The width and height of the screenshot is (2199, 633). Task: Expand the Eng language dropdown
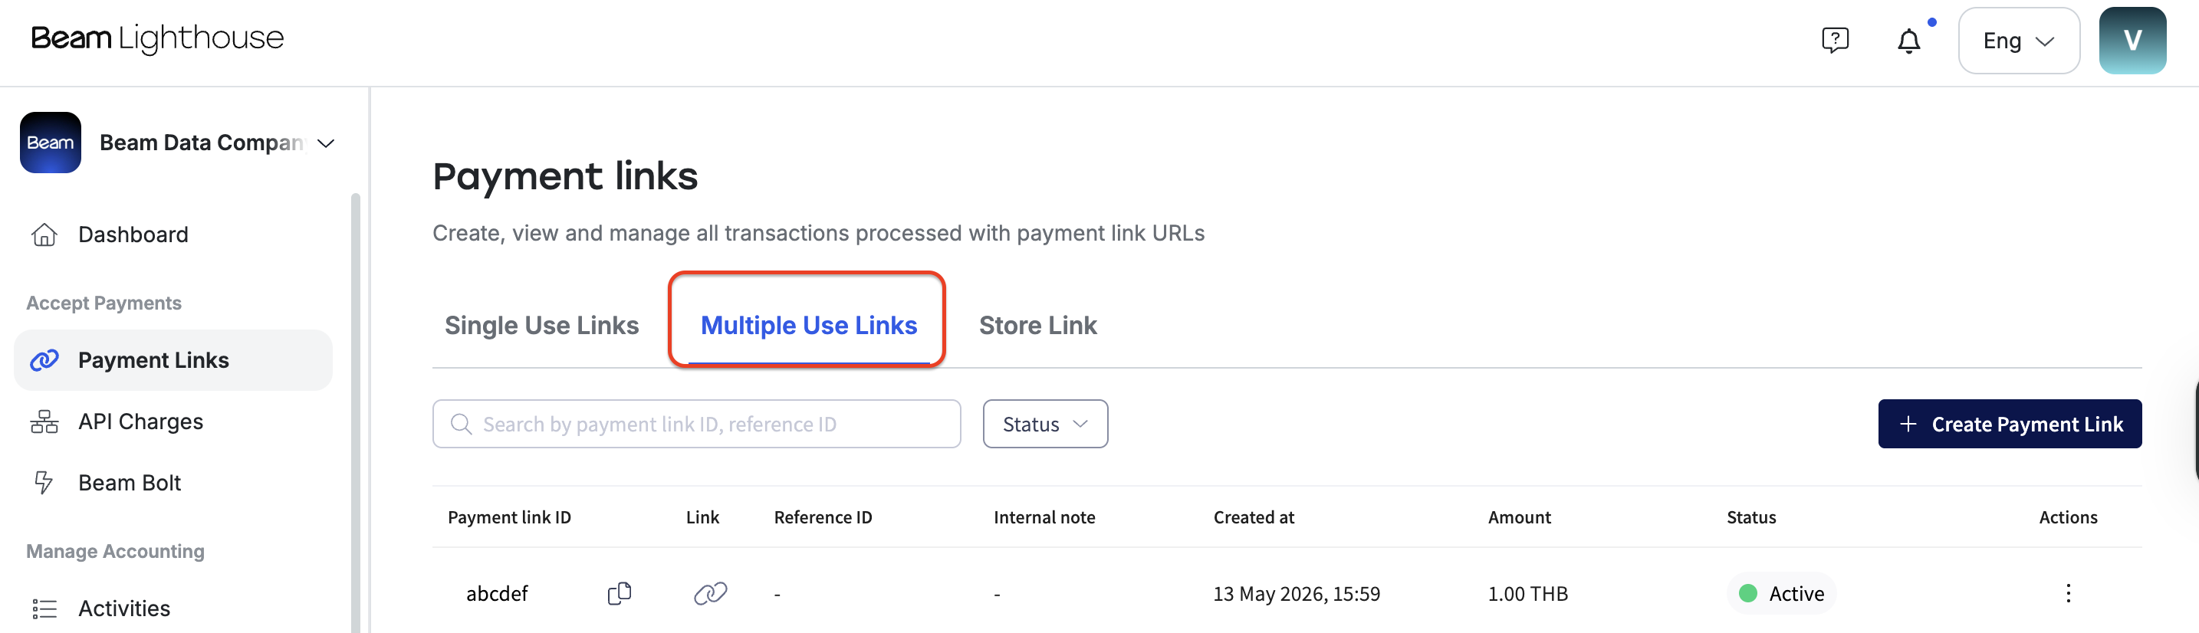pos(2018,41)
